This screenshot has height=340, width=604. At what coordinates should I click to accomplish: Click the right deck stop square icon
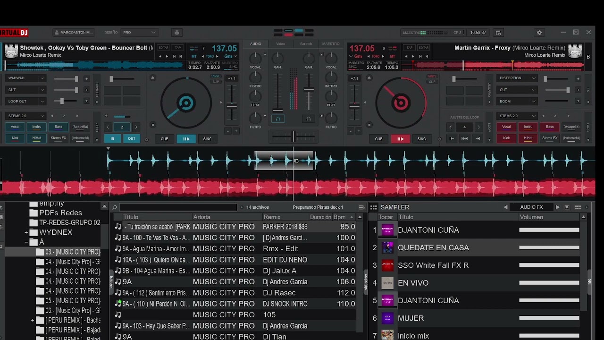(x=369, y=125)
